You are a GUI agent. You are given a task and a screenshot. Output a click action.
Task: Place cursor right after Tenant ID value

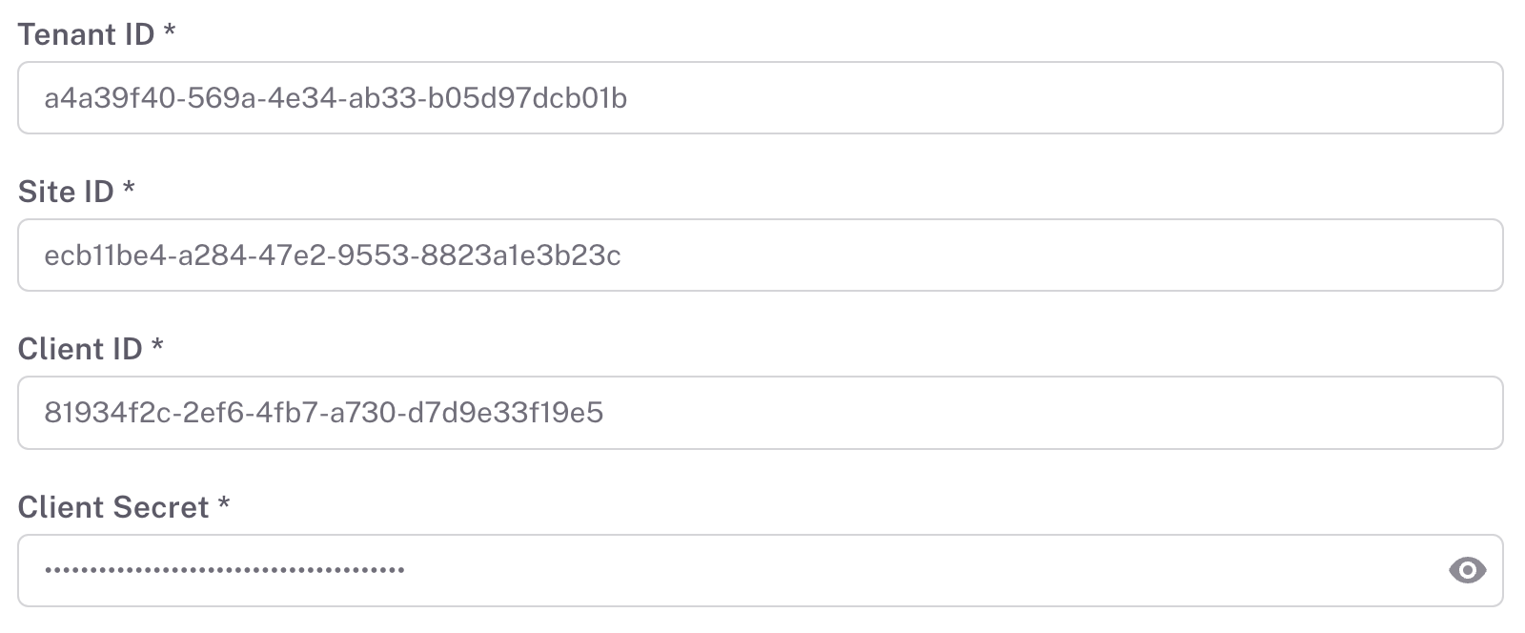coord(629,98)
